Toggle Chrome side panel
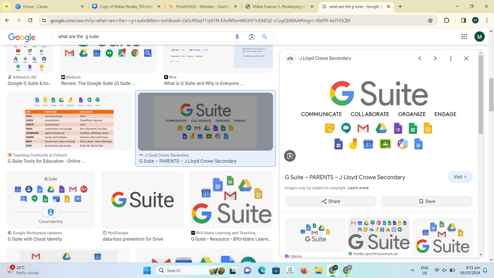Viewport: 494px width, 278px height. point(464,21)
